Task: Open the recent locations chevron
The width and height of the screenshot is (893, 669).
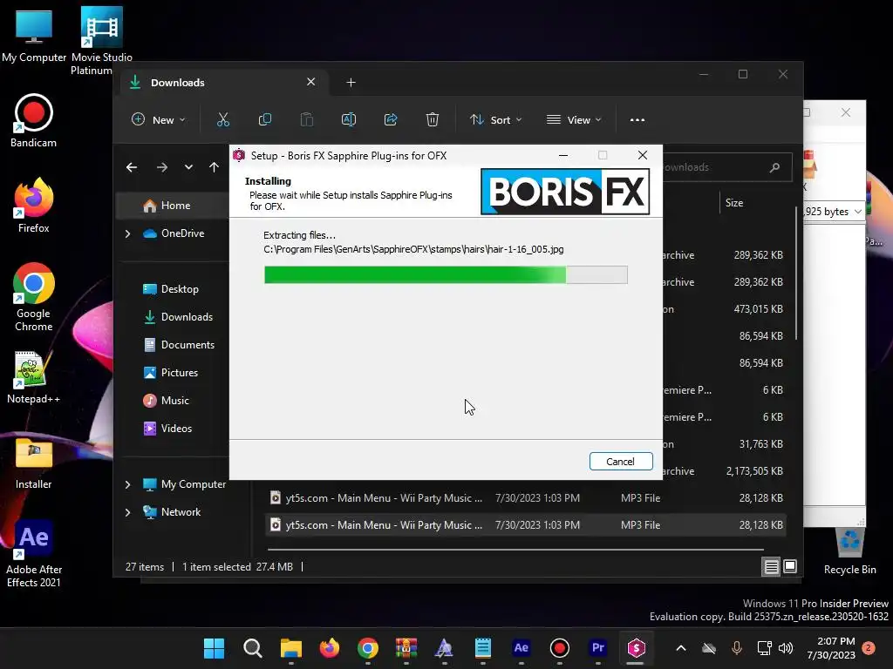Action: click(188, 167)
